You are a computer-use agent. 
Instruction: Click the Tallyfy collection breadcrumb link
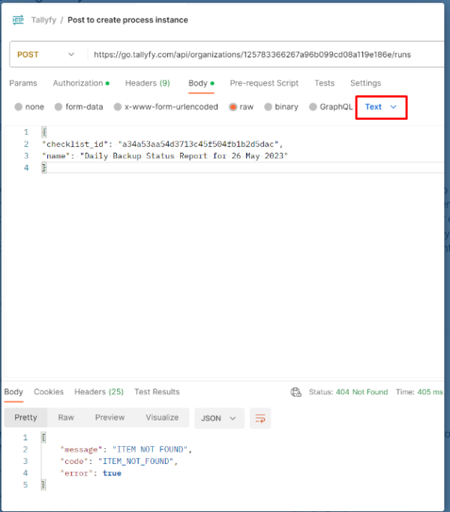(43, 20)
